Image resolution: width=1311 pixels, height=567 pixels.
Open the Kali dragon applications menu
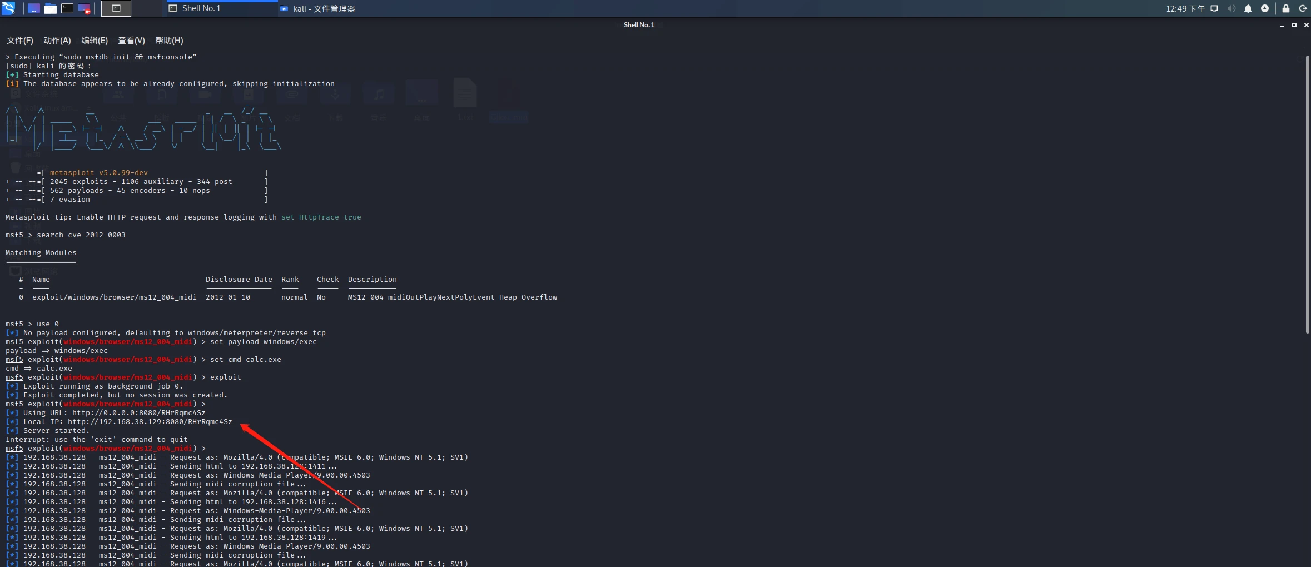8,8
